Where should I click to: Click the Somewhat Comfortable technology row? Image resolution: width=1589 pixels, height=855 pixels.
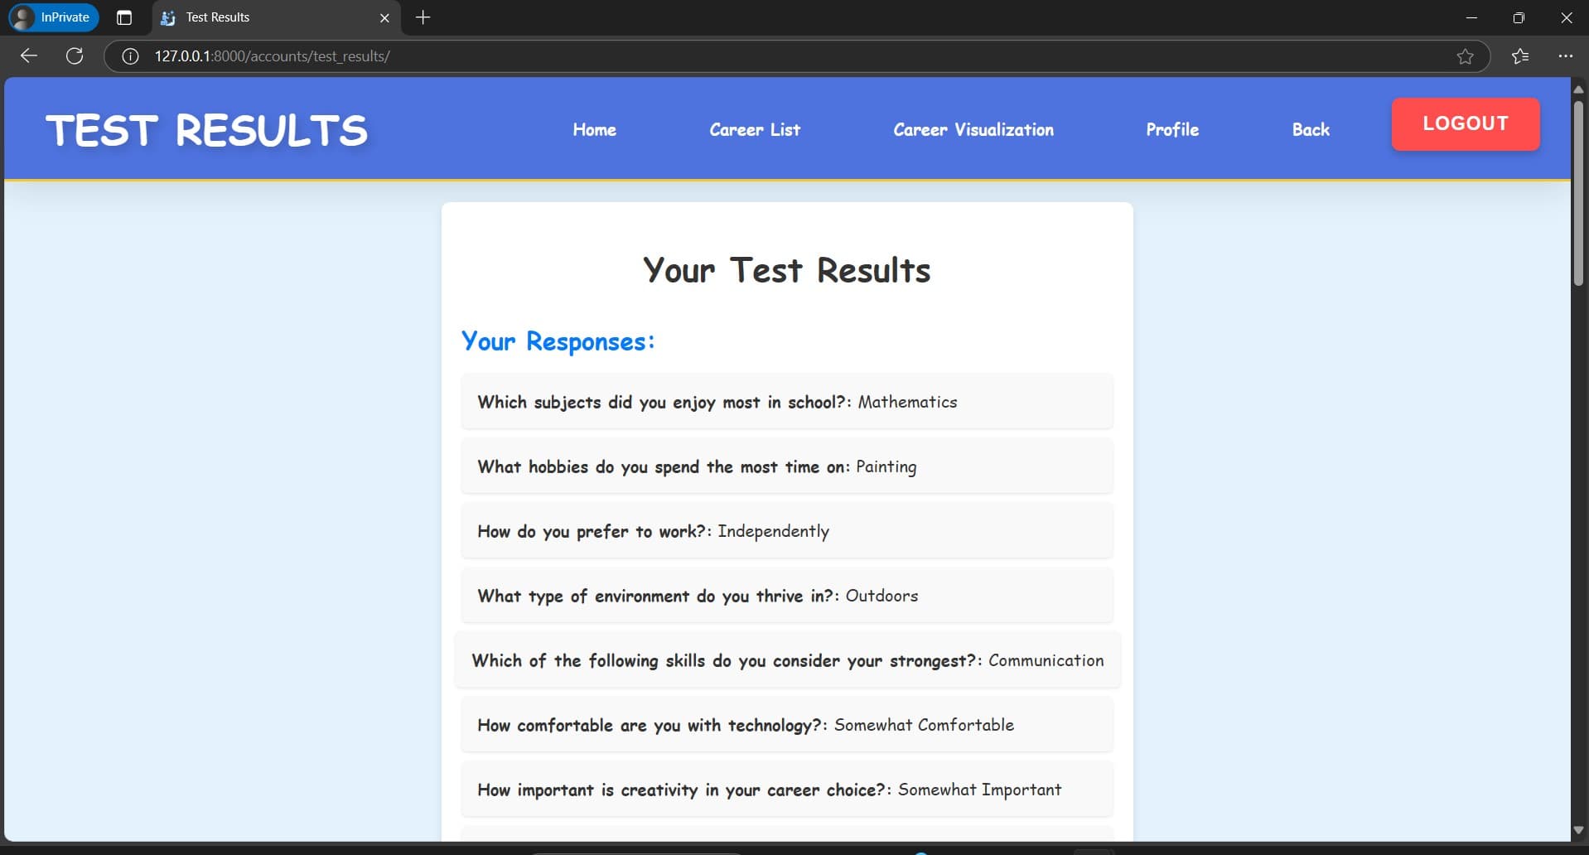[x=787, y=725]
